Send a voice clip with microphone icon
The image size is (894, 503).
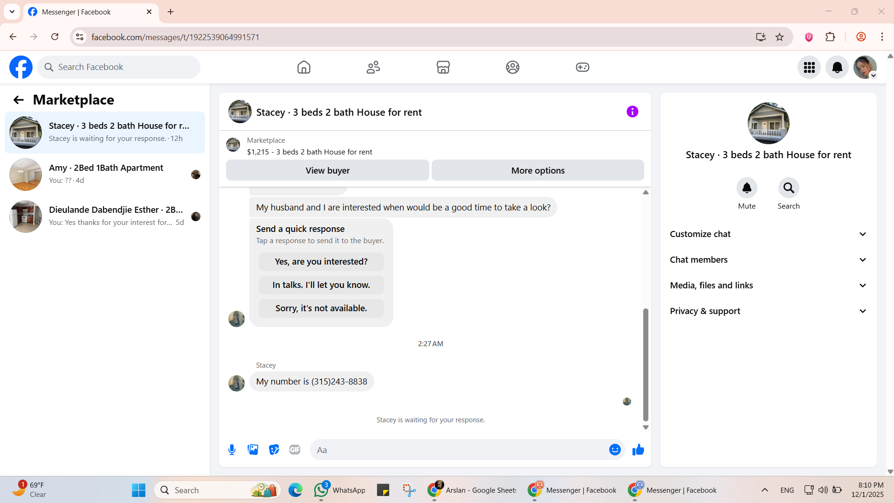232,450
